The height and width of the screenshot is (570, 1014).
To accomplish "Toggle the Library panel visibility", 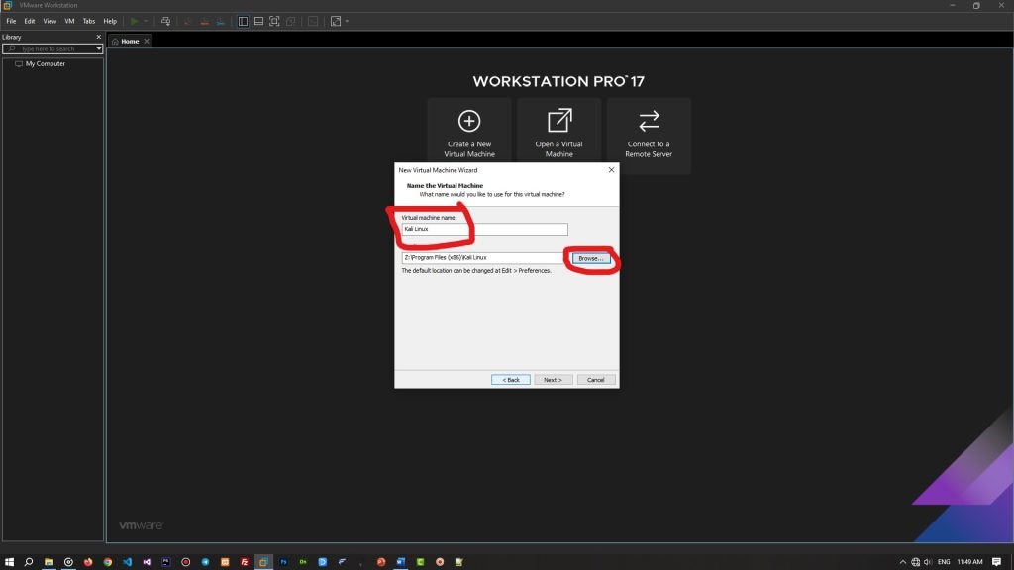I will point(243,20).
